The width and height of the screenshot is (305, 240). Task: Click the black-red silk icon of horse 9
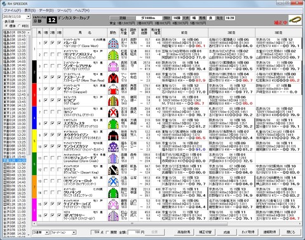coord(113,135)
